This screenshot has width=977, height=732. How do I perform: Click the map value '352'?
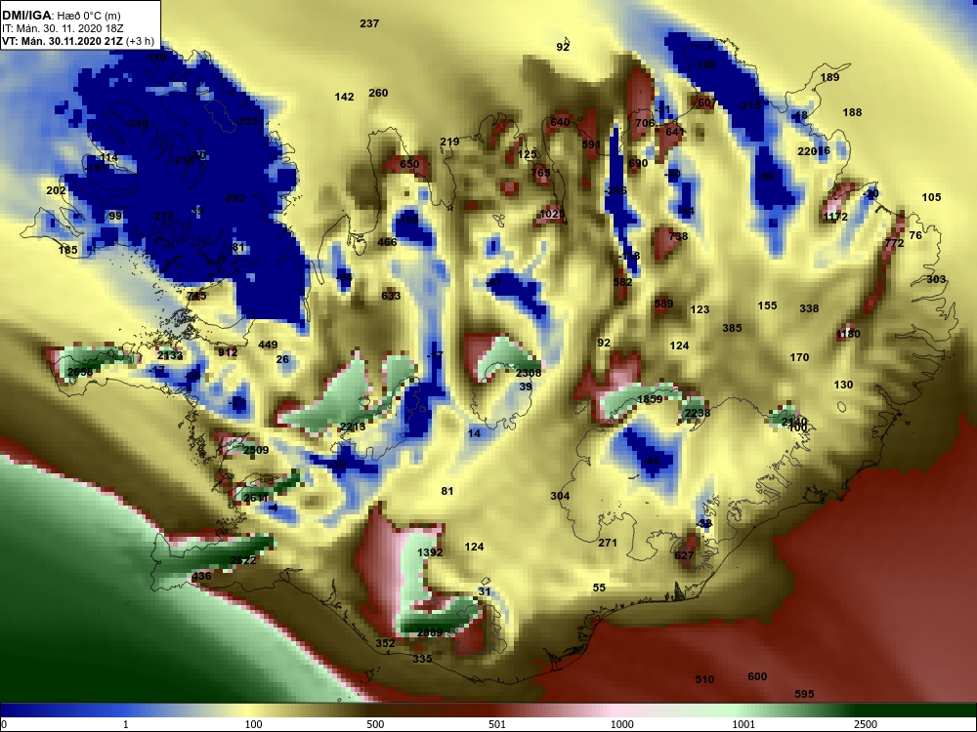(x=385, y=643)
